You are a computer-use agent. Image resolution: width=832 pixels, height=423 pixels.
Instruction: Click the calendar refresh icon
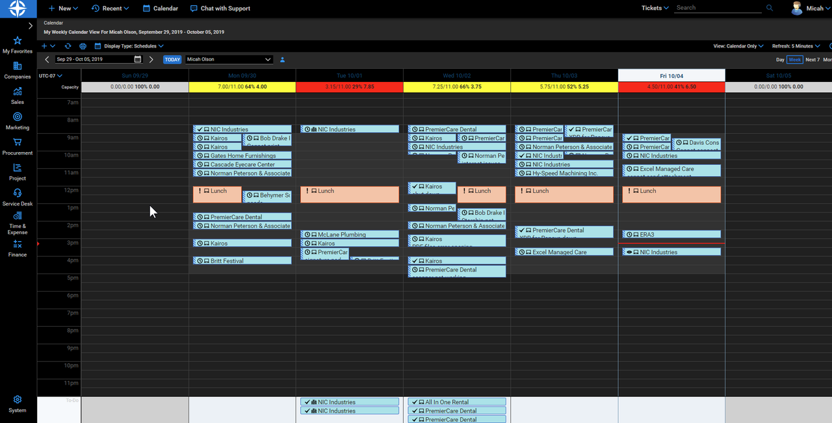68,46
